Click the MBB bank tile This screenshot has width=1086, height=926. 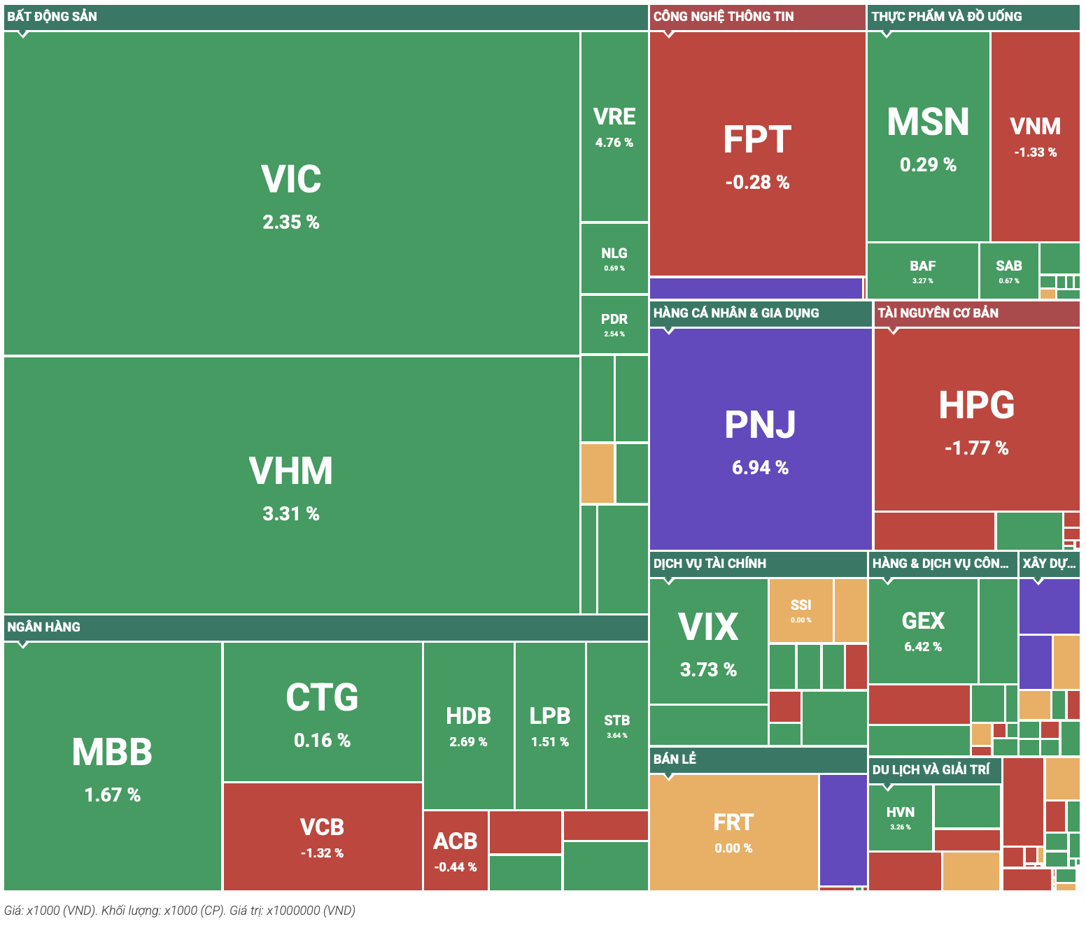(x=113, y=766)
